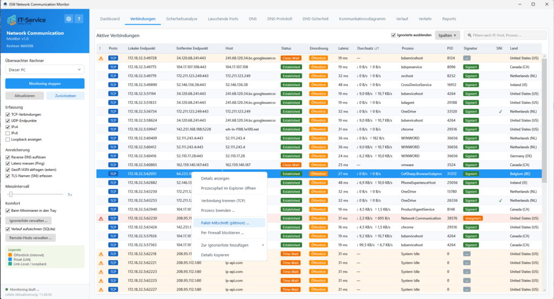Click Remote-Hosts verwalten button
This screenshot has width=554, height=299.
tap(30, 238)
